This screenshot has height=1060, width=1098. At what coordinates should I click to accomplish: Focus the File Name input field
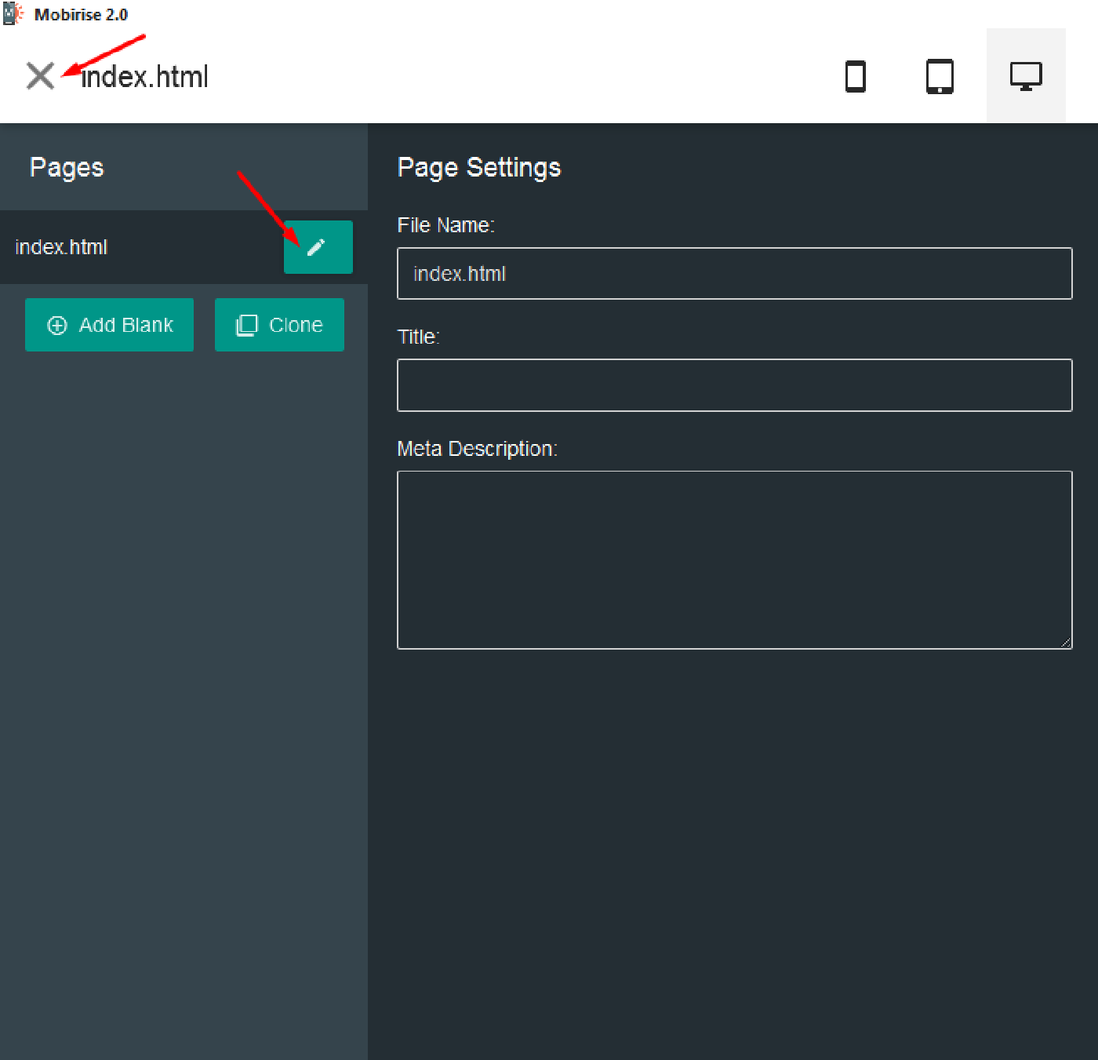click(734, 274)
